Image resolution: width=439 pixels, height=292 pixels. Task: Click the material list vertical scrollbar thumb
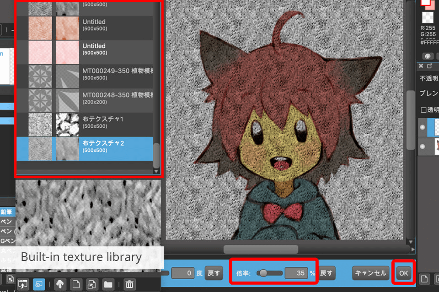coord(156,156)
